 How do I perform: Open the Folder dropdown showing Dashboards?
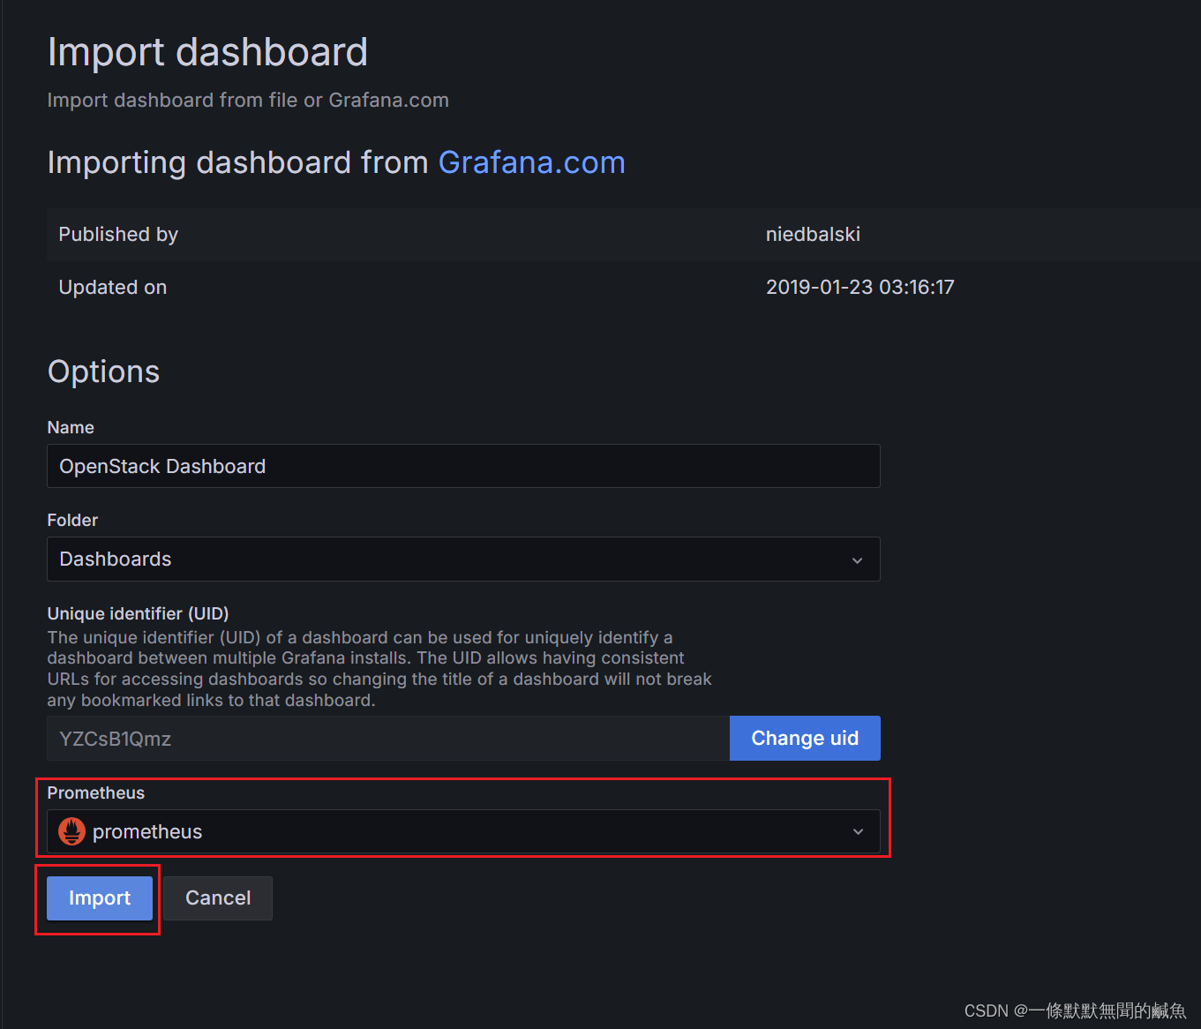click(463, 560)
